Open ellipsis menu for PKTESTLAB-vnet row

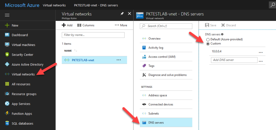point(119,60)
